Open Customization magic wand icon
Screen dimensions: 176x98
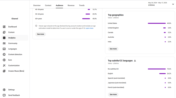tap(4, 66)
